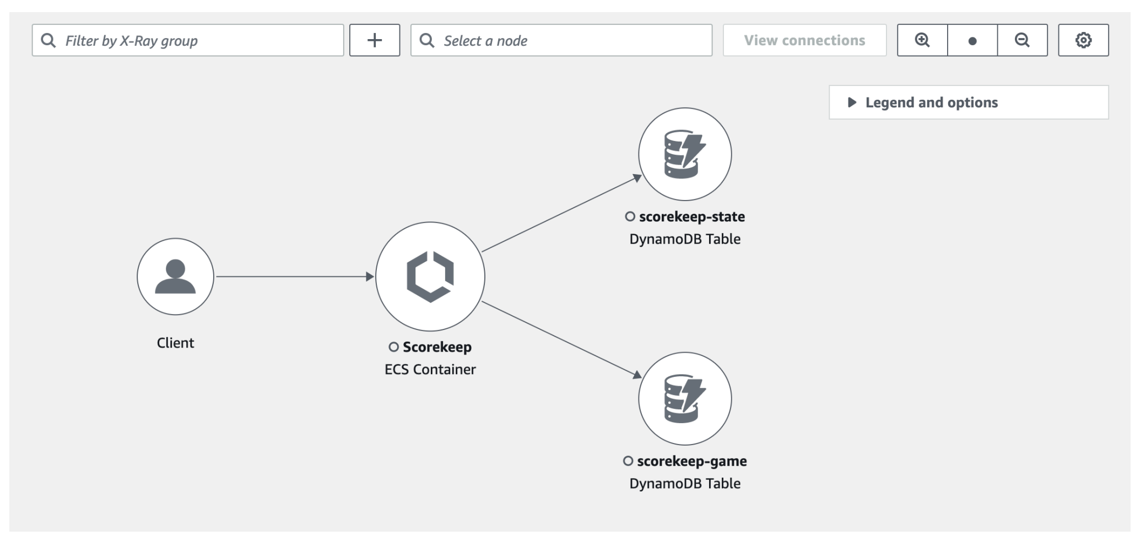1146x541 pixels.
Task: Click the status circle beside scorekeep-state
Action: [630, 217]
